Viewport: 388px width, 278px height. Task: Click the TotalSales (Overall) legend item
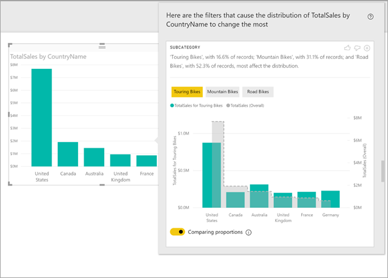pos(245,105)
